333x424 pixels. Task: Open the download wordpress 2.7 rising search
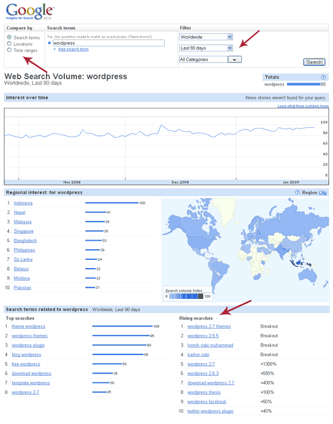click(x=211, y=383)
